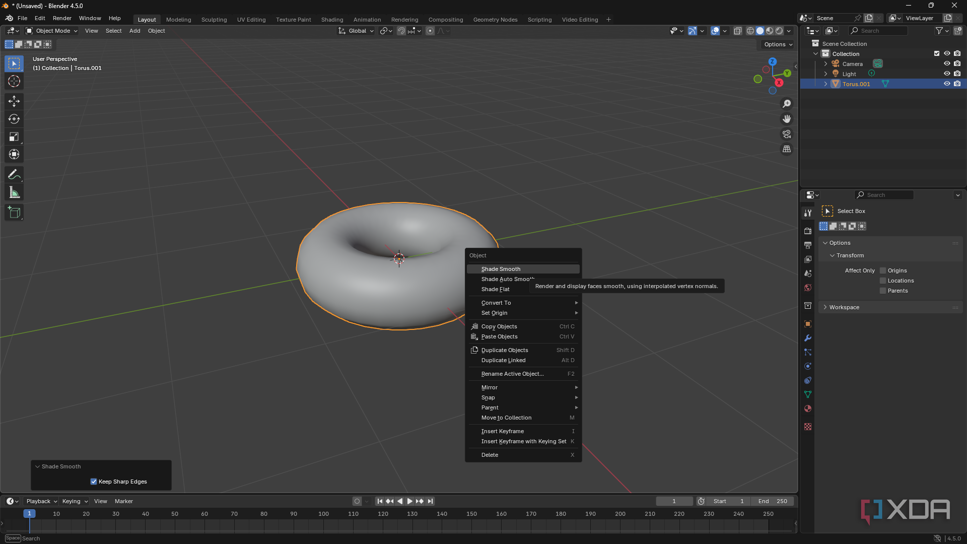This screenshot has width=967, height=544.
Task: Click Delete in the Object context menu
Action: (x=523, y=455)
